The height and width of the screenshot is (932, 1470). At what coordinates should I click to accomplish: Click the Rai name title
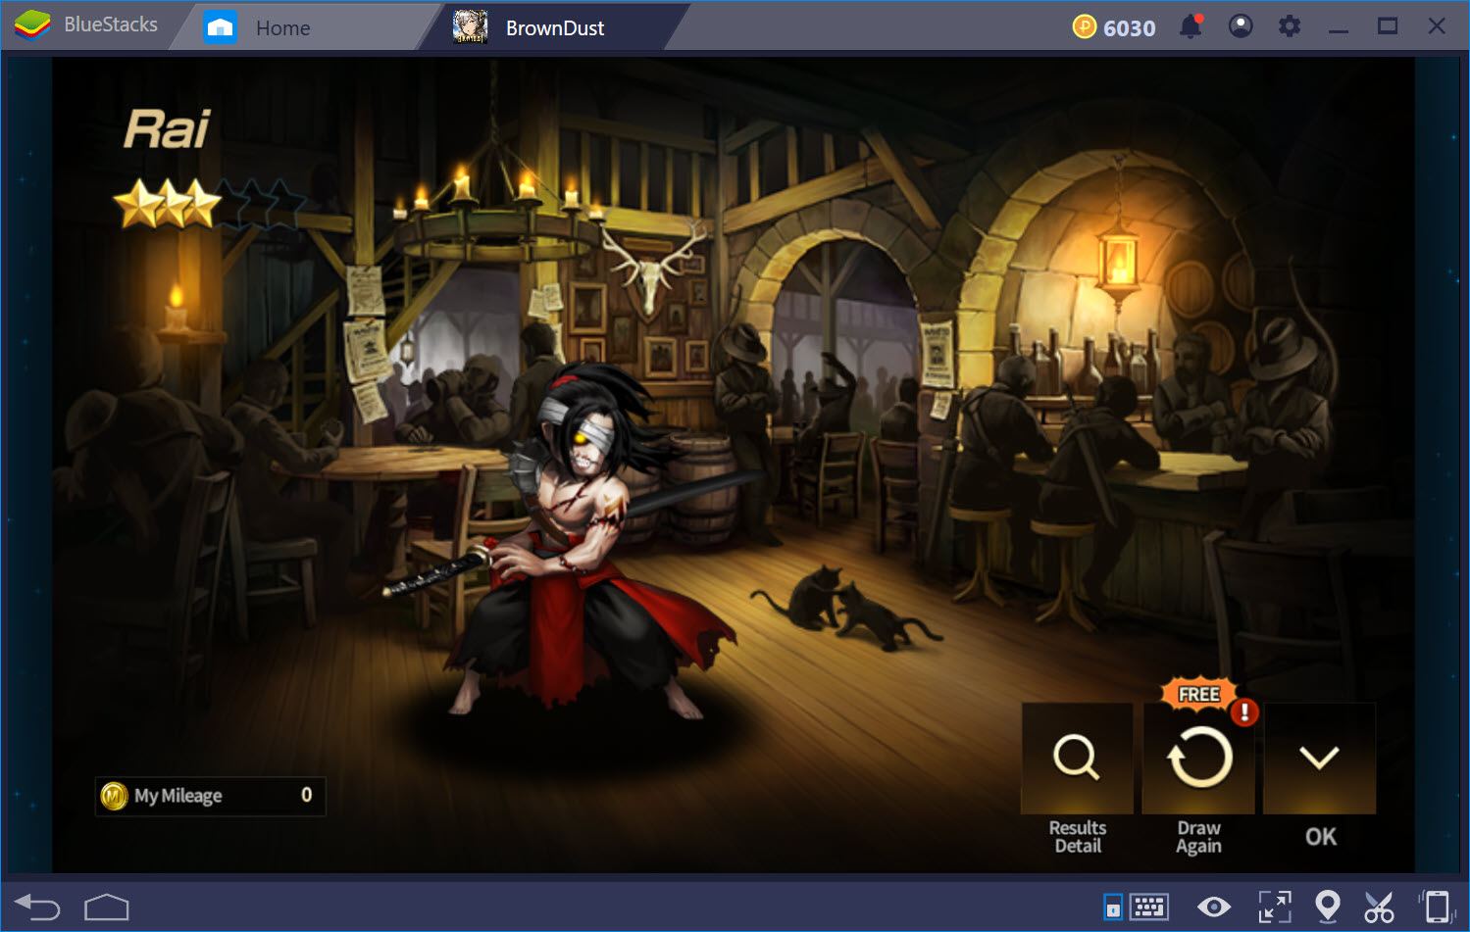(167, 129)
